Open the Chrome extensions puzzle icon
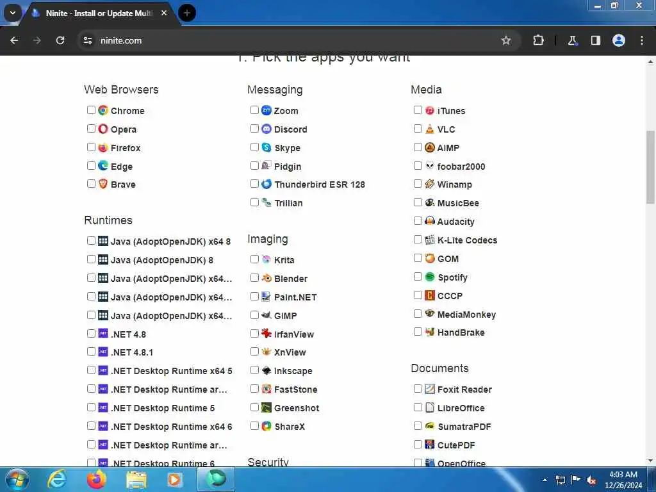Image resolution: width=656 pixels, height=492 pixels. (x=538, y=40)
